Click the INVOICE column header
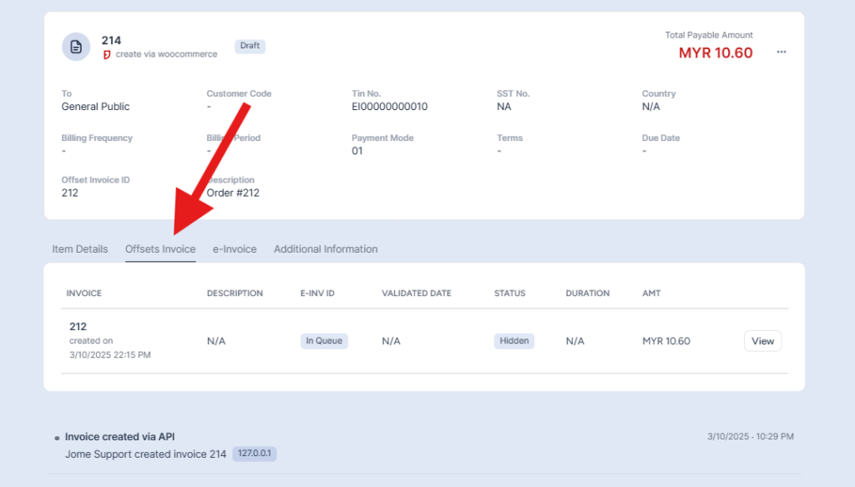 coord(84,293)
